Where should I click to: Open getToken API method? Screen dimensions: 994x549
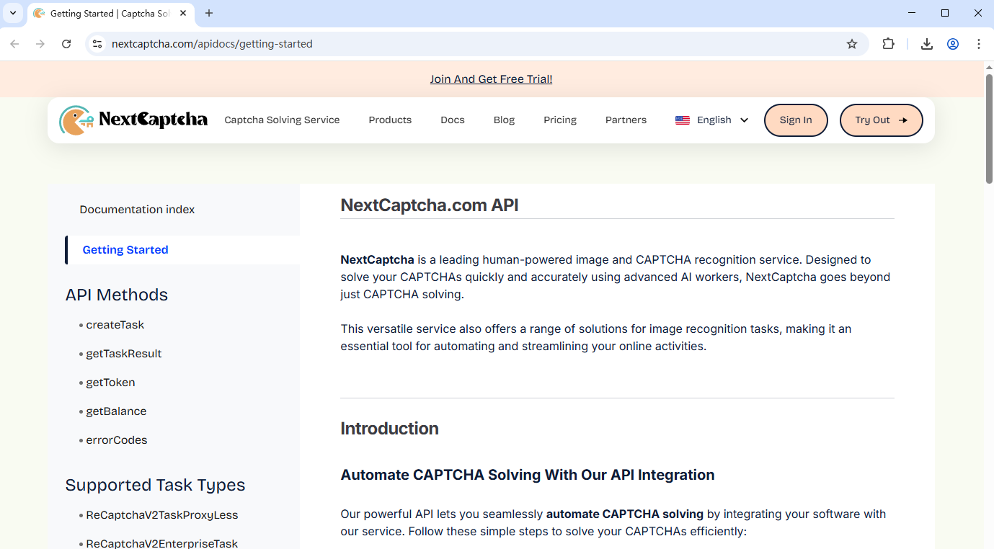click(110, 383)
